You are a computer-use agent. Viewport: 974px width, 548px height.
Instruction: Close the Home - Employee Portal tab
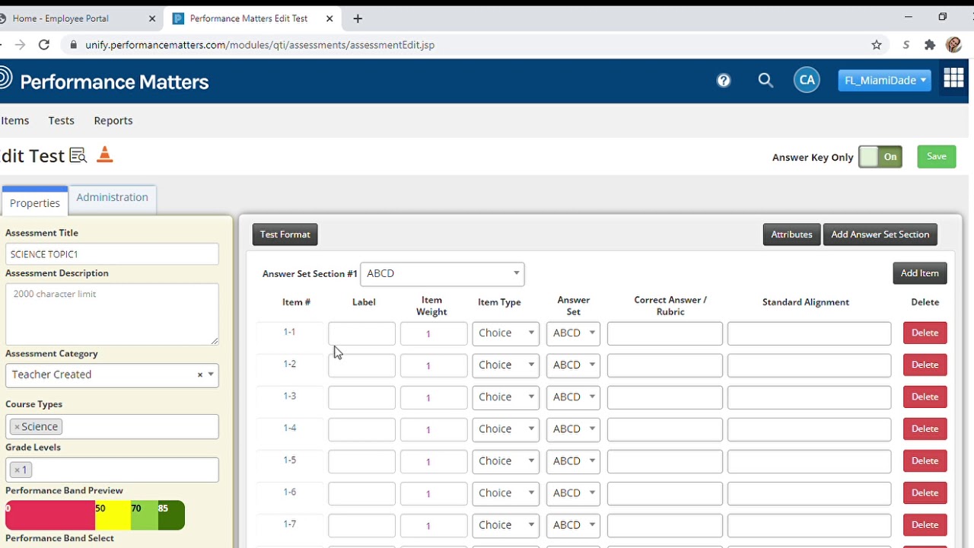coord(151,18)
